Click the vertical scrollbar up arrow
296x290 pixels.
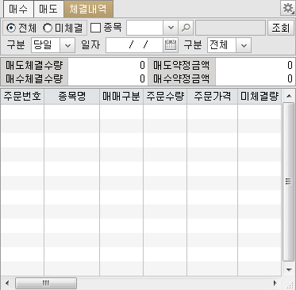(x=289, y=96)
